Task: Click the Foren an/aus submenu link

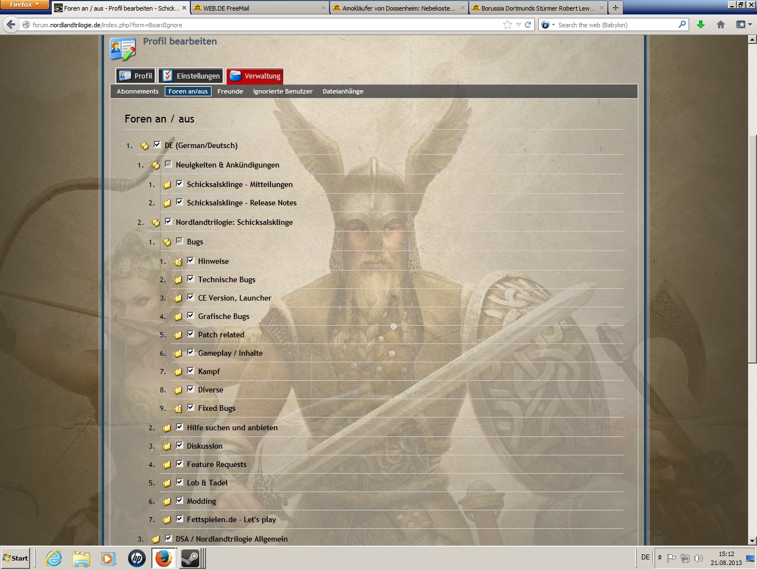Action: (x=188, y=91)
